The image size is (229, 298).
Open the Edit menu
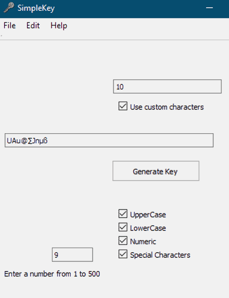[x=33, y=25]
